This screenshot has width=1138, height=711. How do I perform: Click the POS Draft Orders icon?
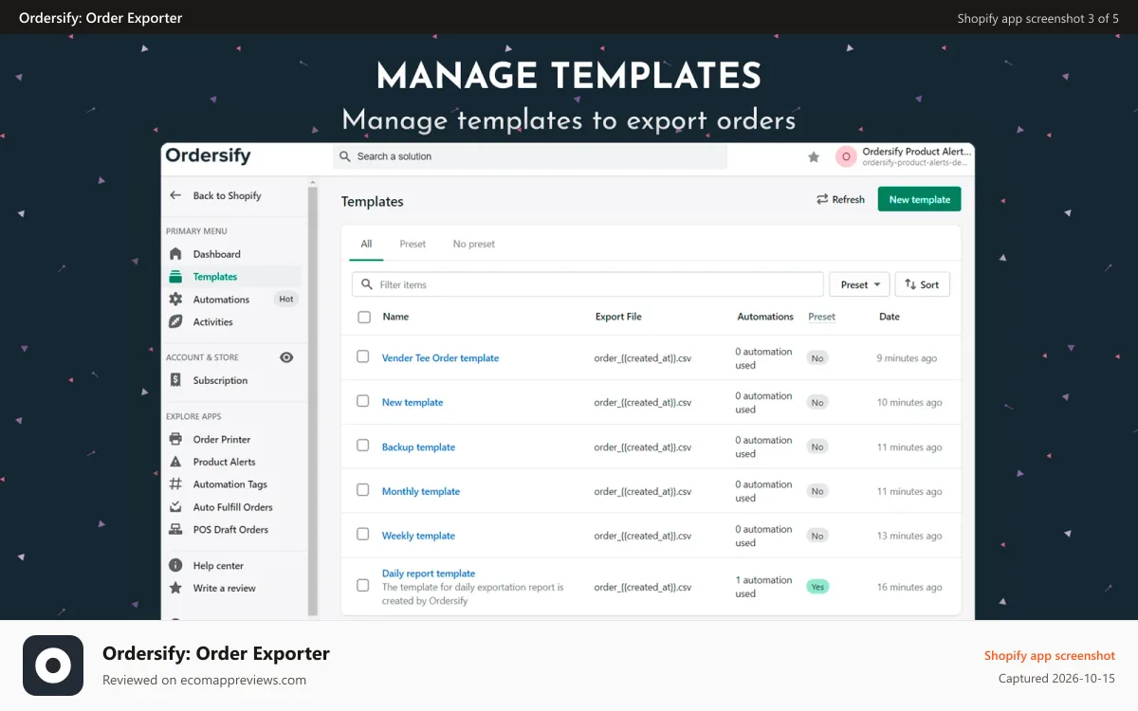click(175, 530)
